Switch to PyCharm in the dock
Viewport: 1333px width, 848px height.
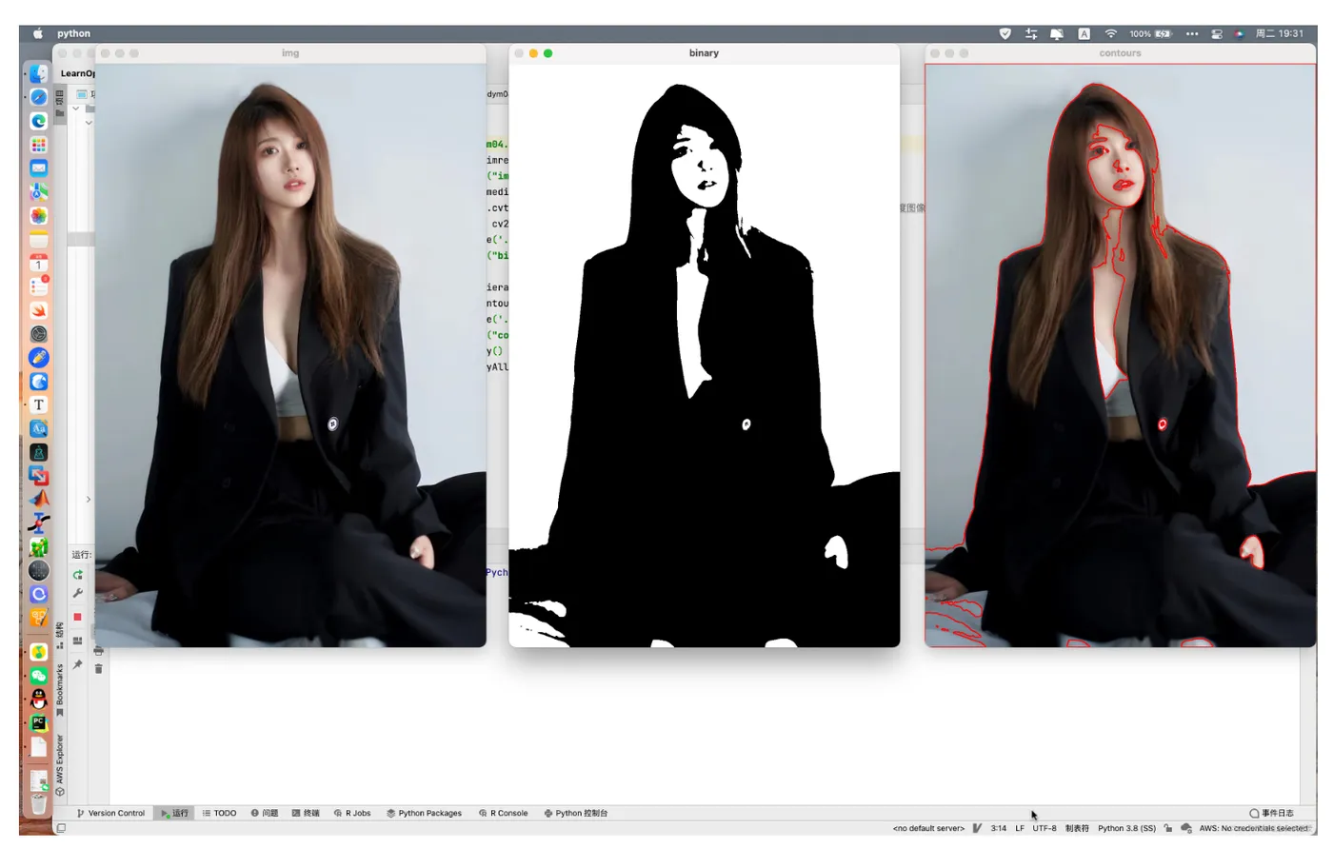coord(38,723)
